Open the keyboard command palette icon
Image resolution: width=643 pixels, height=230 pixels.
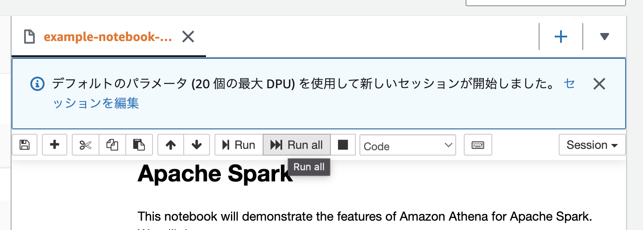(x=478, y=145)
